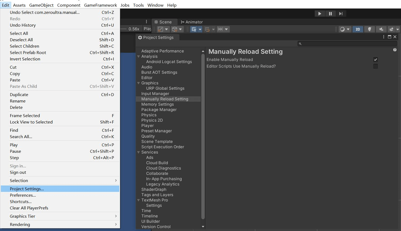The width and height of the screenshot is (401, 231).
Task: Open the grid snapping dropdown arrow
Action: [x=213, y=29]
